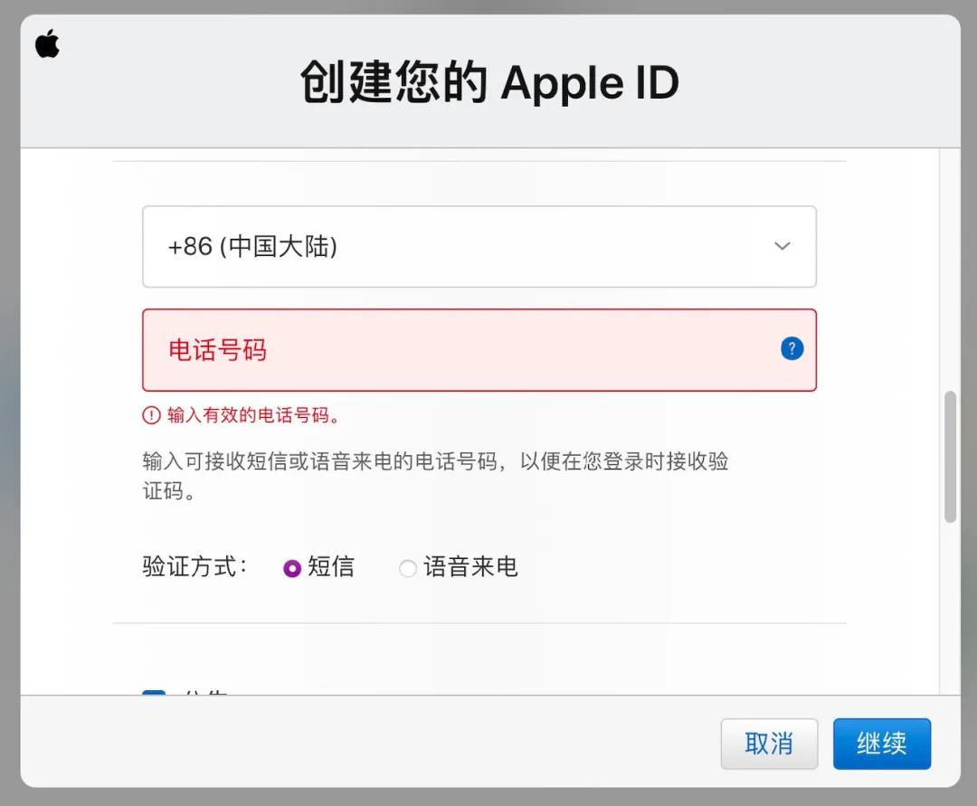Click the 取消 button
This screenshot has width=977, height=806.
[769, 744]
